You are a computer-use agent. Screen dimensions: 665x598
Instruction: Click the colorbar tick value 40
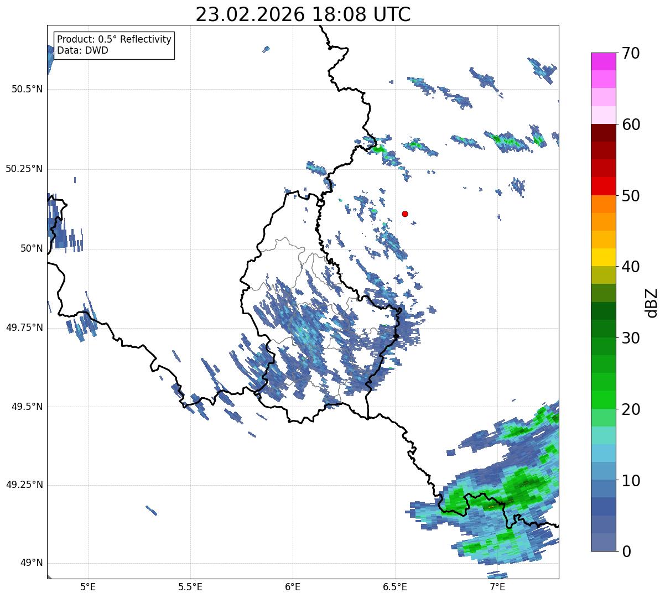[630, 267]
